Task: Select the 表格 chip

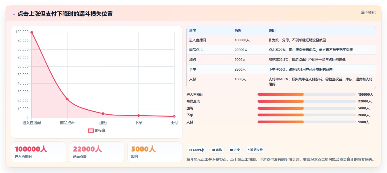Action: (217, 150)
